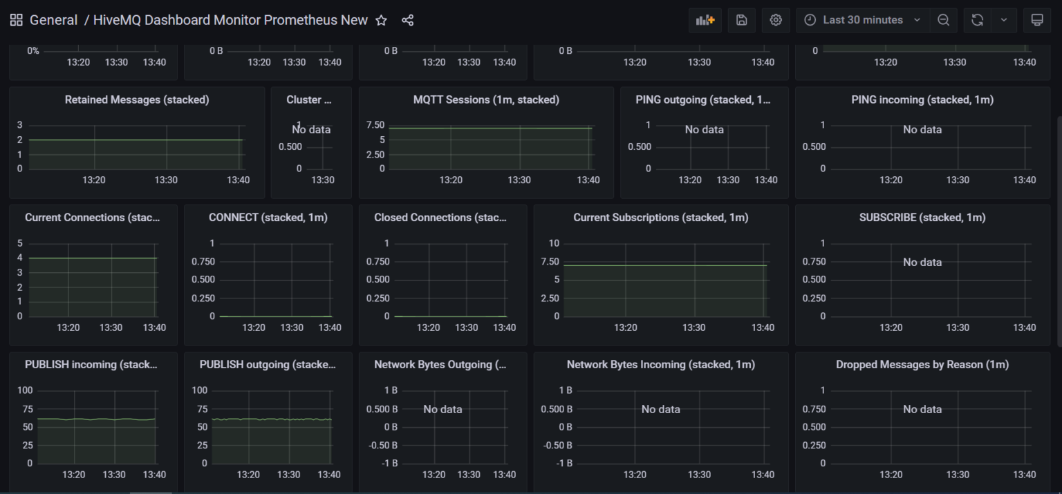The image size is (1062, 494).
Task: Open the PING outgoing panel title menu
Action: pos(703,99)
